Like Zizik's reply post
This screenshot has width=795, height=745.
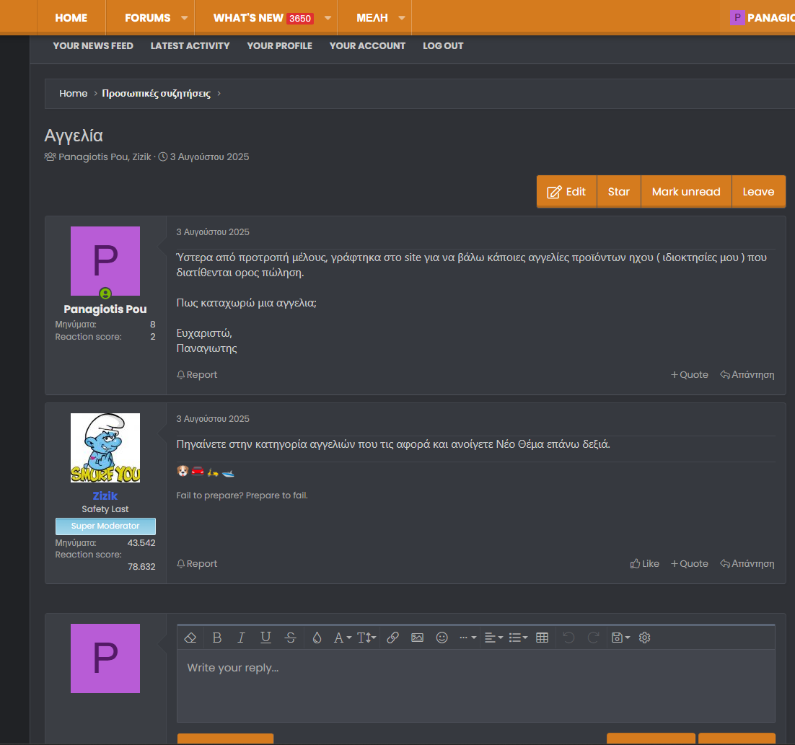point(645,564)
